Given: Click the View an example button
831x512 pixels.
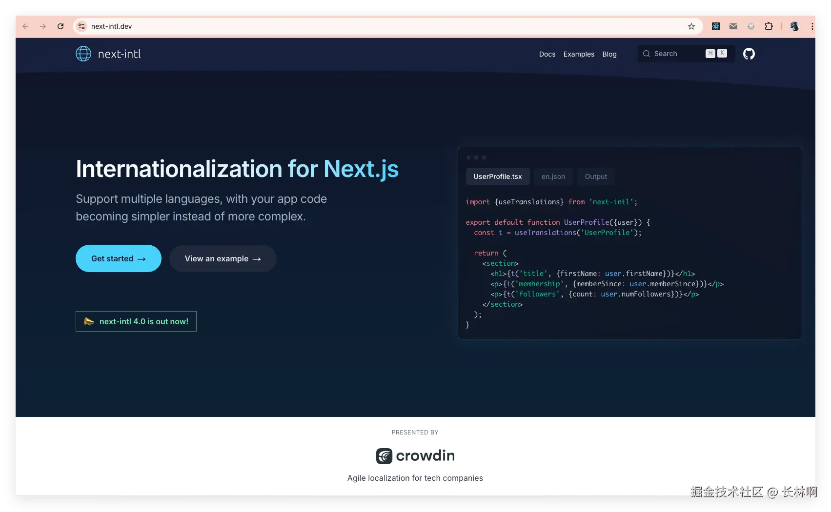Looking at the screenshot, I should pyautogui.click(x=223, y=258).
